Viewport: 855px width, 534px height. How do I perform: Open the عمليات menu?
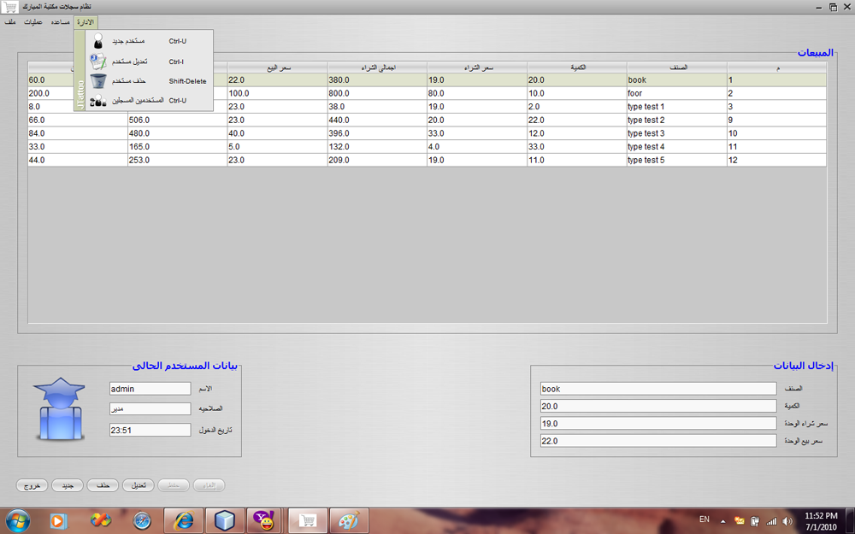click(x=32, y=22)
